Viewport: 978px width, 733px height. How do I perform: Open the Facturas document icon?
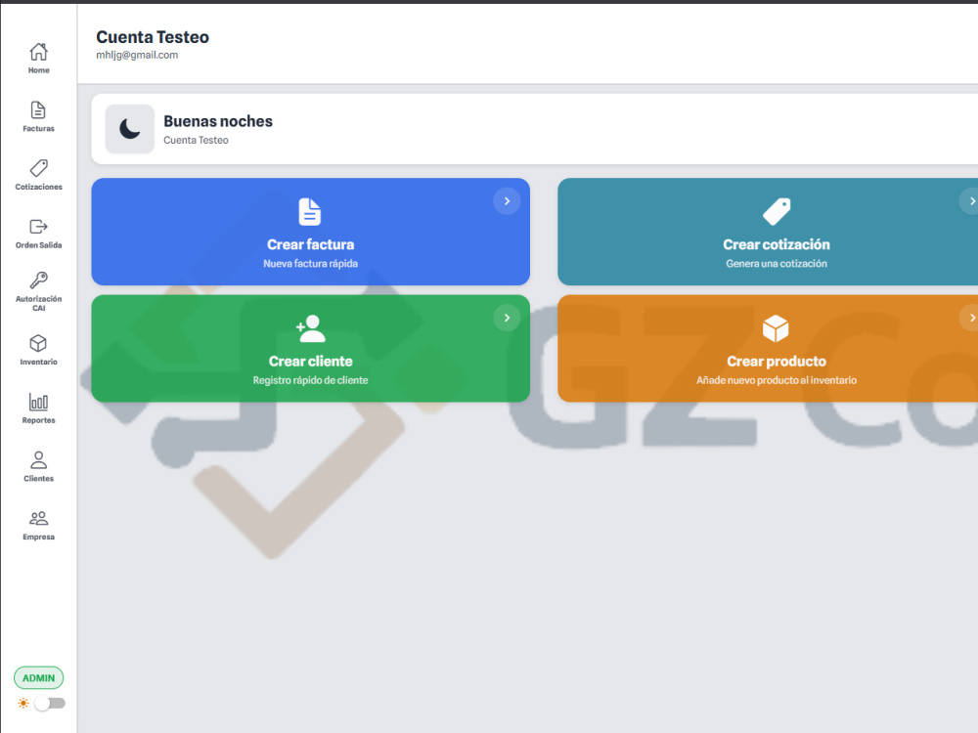[39, 109]
